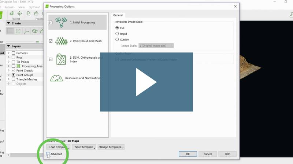Open the Image Scale dropdown
293x164 pixels.
click(156, 46)
